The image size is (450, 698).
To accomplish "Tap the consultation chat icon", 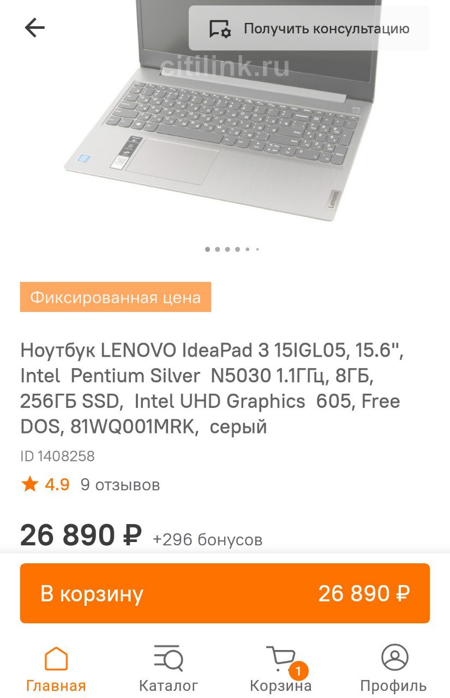I will pos(220,29).
